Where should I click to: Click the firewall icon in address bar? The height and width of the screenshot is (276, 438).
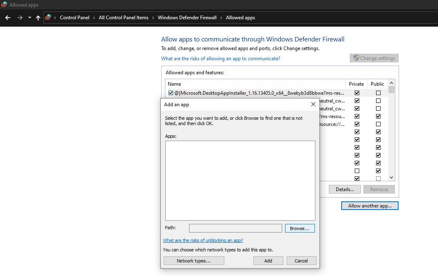[x=48, y=17]
